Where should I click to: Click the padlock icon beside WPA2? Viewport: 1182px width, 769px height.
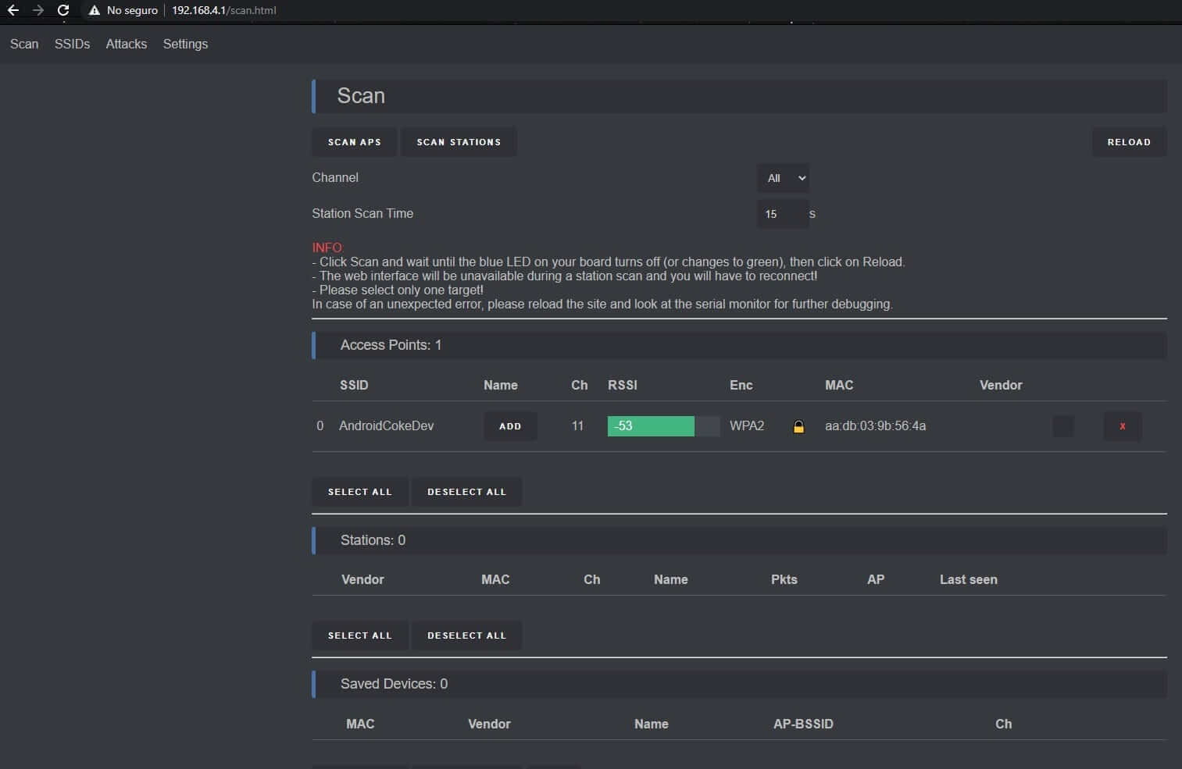tap(798, 426)
